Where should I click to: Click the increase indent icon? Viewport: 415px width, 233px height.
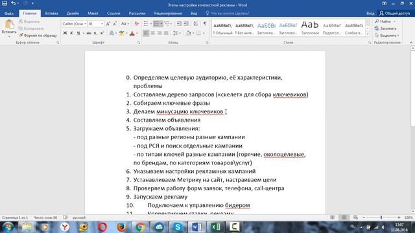coord(186,24)
